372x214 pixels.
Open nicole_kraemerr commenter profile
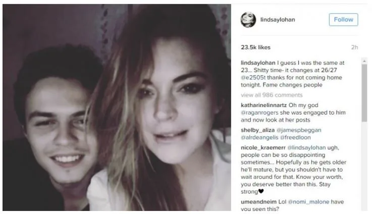(263, 147)
